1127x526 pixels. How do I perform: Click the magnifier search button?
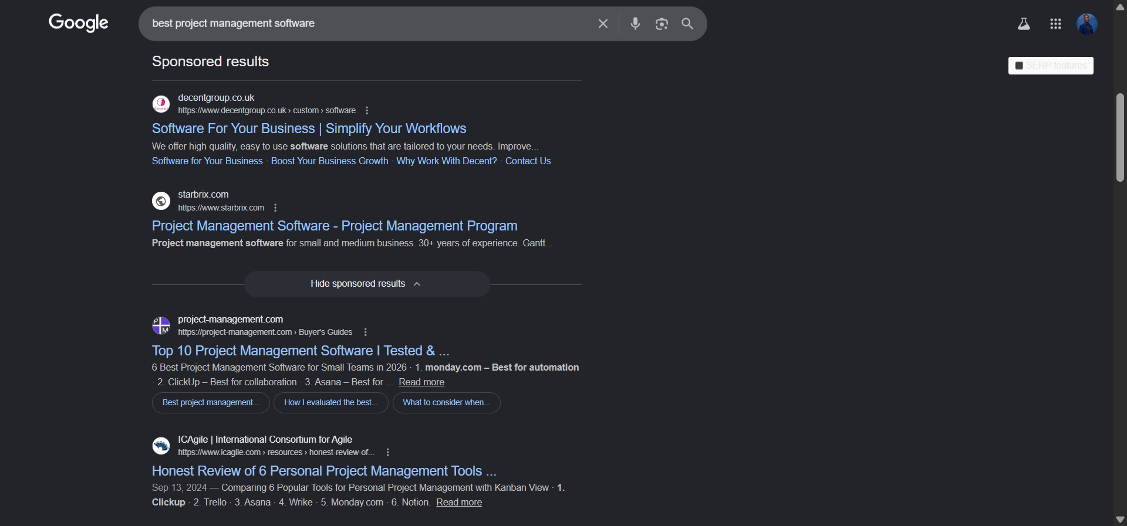coord(687,23)
